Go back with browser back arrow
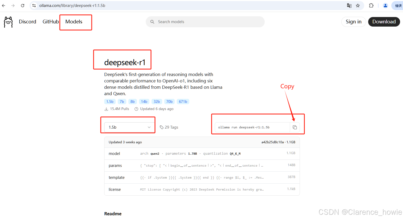 (3, 6)
